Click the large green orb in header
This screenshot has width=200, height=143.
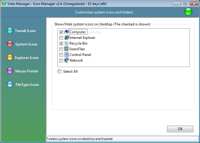[188, 12]
